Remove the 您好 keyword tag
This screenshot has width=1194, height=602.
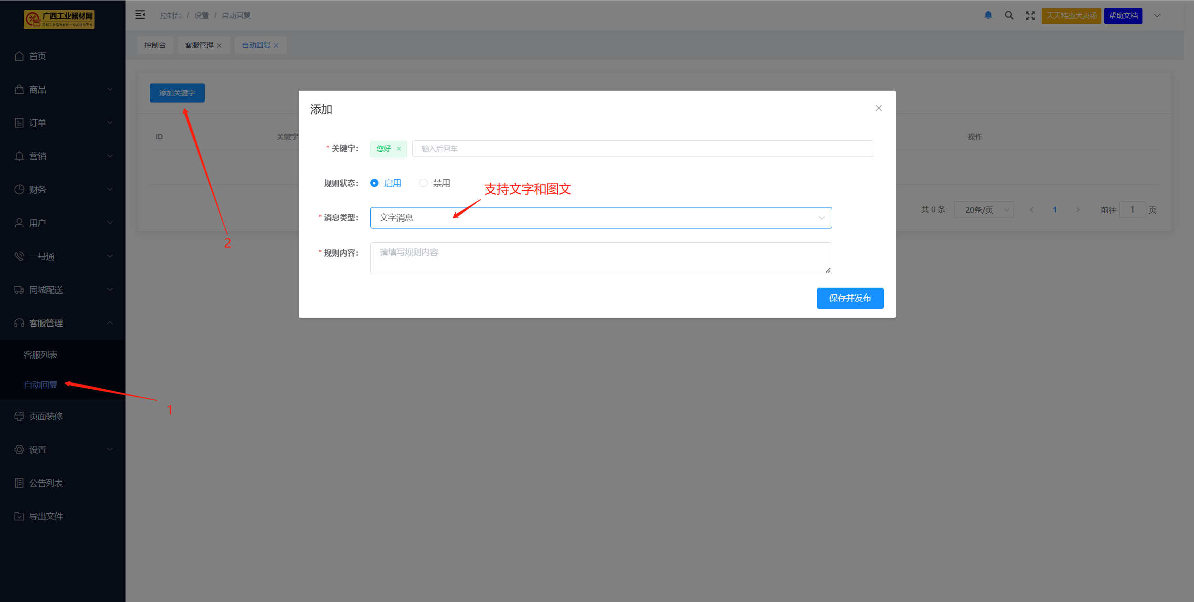[x=399, y=149]
